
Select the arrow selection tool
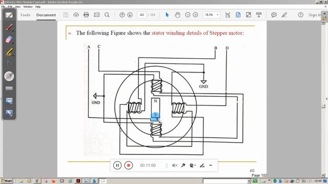click(167, 15)
